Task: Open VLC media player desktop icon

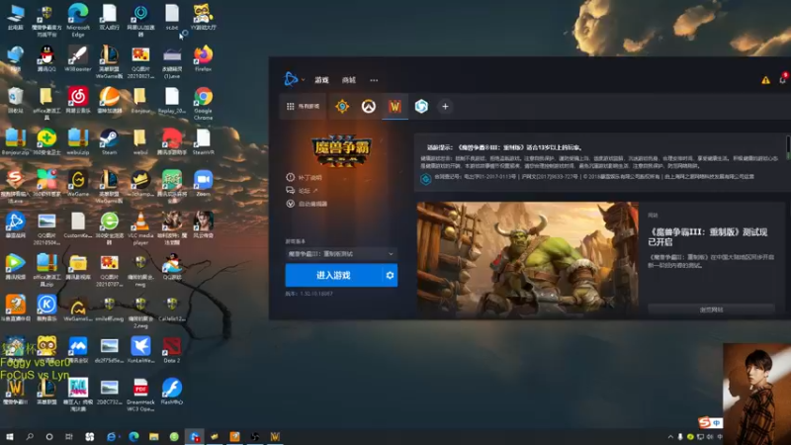Action: click(x=140, y=228)
